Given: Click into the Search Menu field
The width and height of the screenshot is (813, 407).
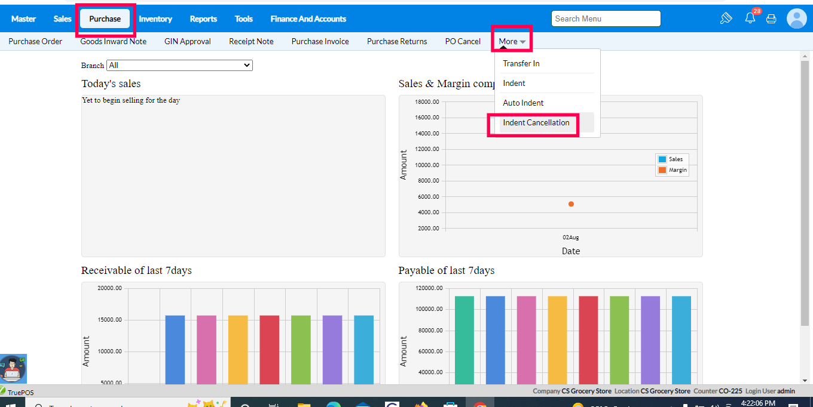Looking at the screenshot, I should pos(606,18).
